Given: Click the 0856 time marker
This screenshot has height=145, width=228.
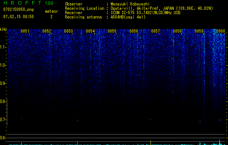Looking at the screenshot, I should coord(134,31).
